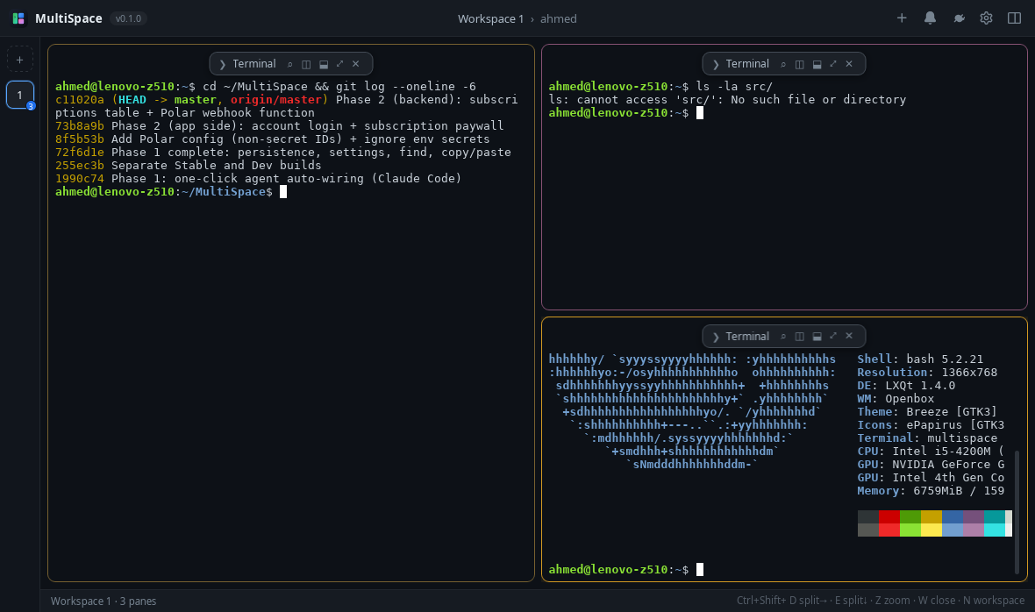Image resolution: width=1035 pixels, height=612 pixels.
Task: Click 'Workspace 1 · 3 panes' in status bar
Action: point(103,601)
